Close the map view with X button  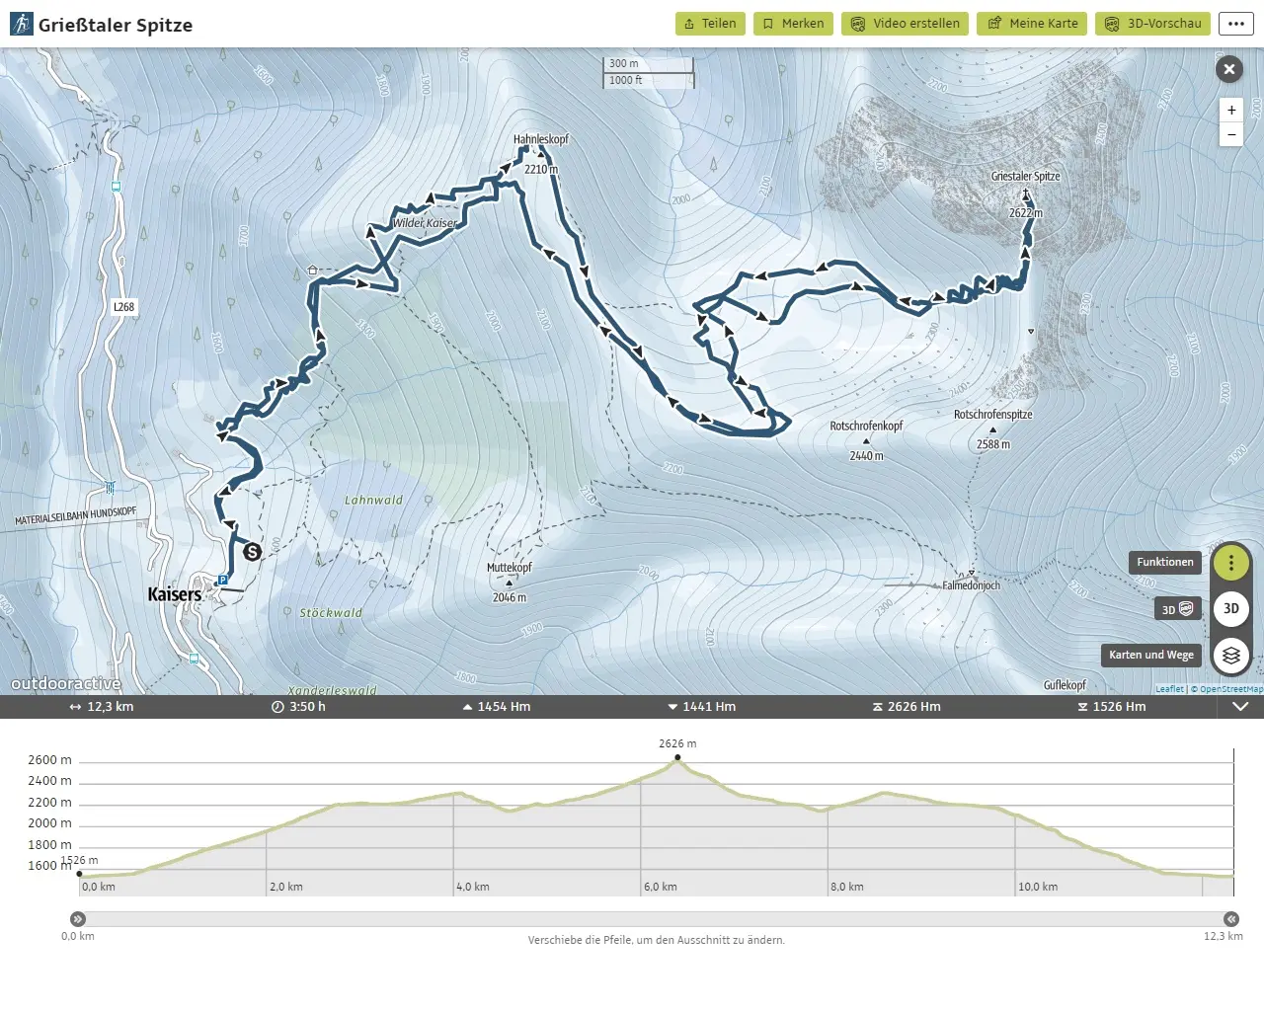(1228, 68)
